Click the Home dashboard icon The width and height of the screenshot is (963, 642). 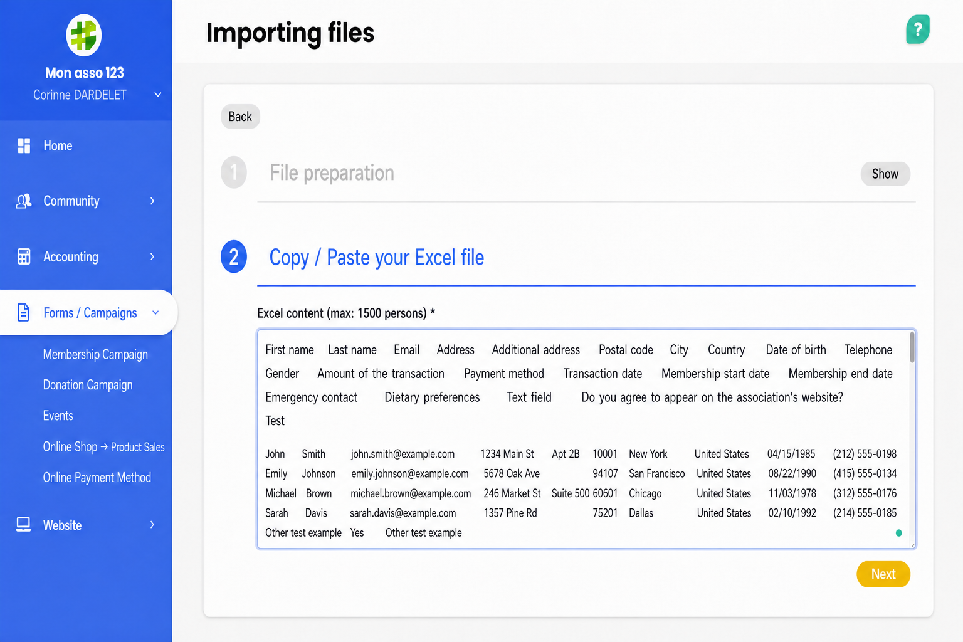[x=24, y=145]
